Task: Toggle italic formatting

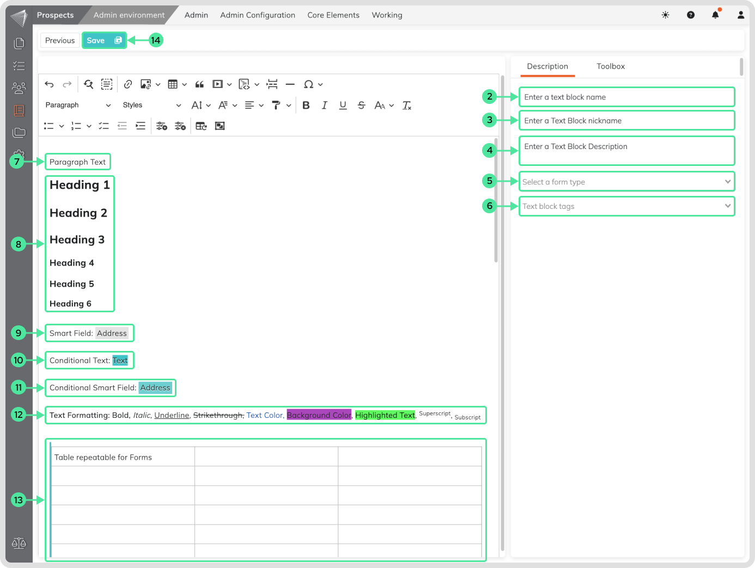Action: point(325,106)
